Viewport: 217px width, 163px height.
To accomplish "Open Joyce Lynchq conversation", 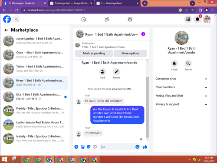I will pyautogui.click(x=35, y=41).
